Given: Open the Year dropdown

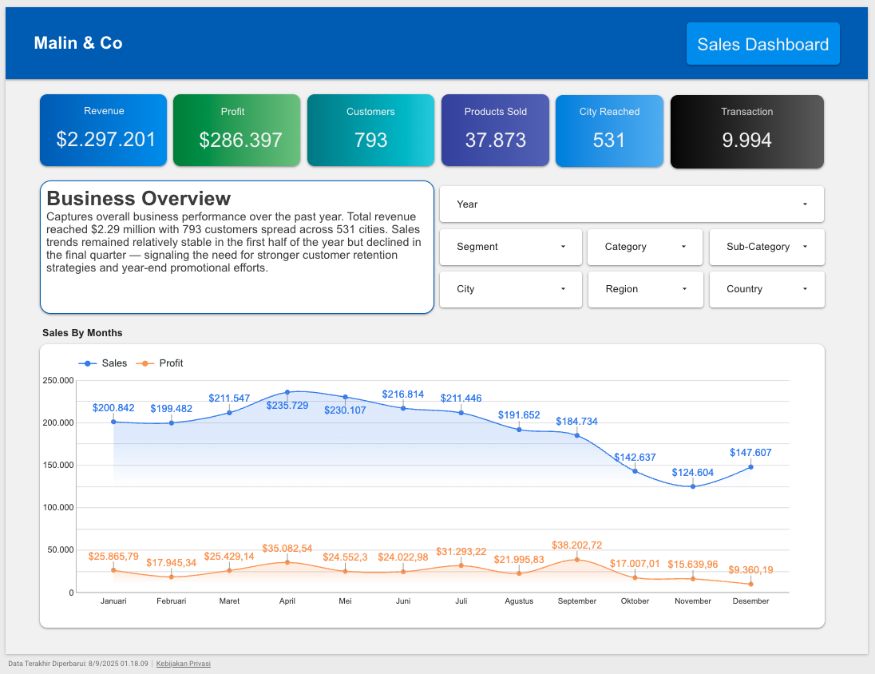Looking at the screenshot, I should [x=631, y=204].
